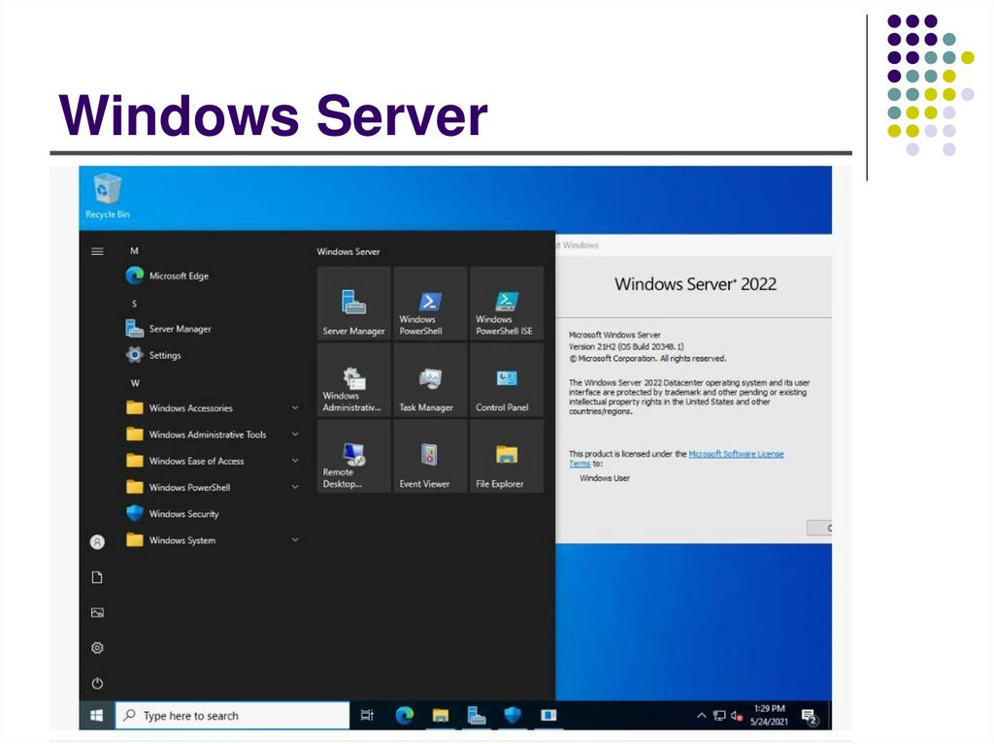Click the letter W app list header
The width and height of the screenshot is (994, 744).
click(x=135, y=383)
